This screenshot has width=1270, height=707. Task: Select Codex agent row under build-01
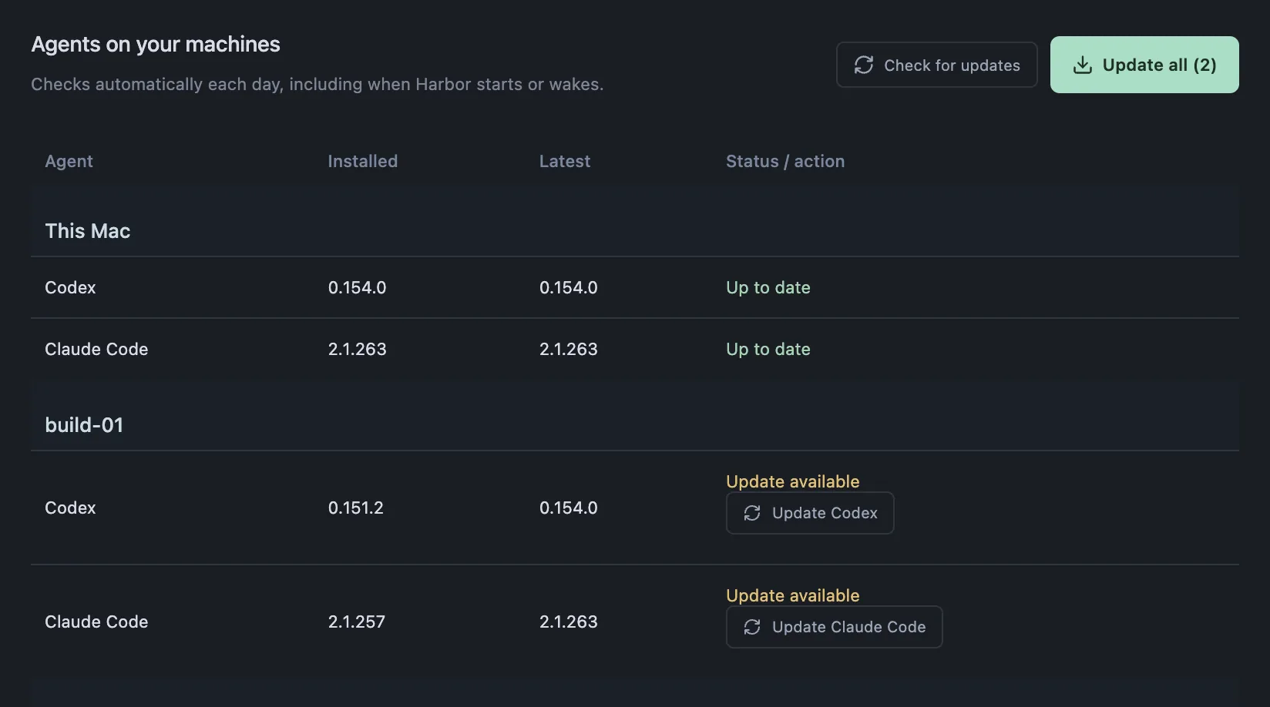tap(635, 508)
